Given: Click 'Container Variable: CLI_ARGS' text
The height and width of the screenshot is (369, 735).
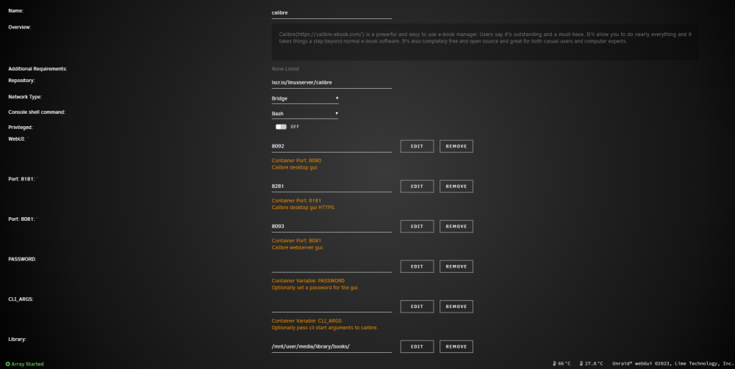Looking at the screenshot, I should [x=306, y=321].
